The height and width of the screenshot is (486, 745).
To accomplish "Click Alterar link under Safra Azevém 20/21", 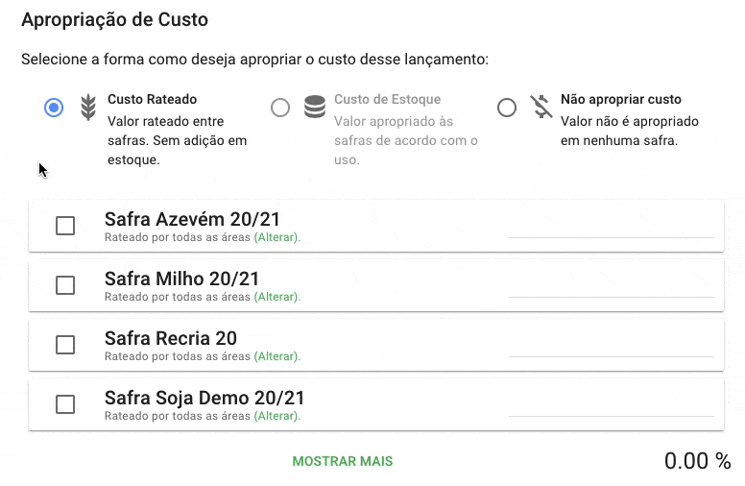I will coord(276,237).
